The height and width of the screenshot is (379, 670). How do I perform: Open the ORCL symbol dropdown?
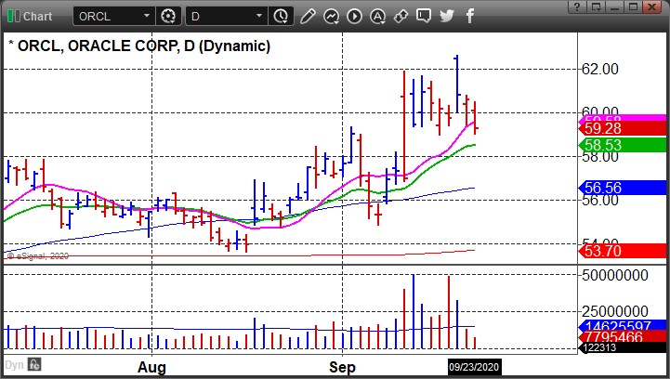pos(146,16)
